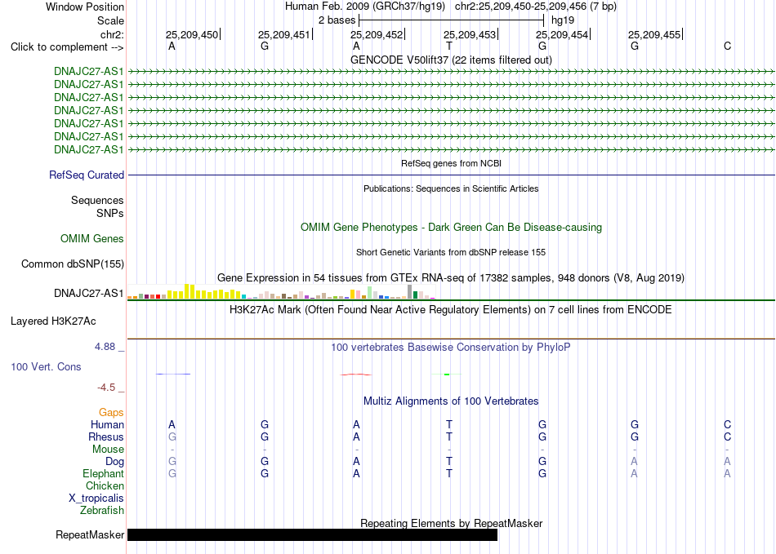Click the OMIM Genes track label
776x554 pixels.
point(92,239)
